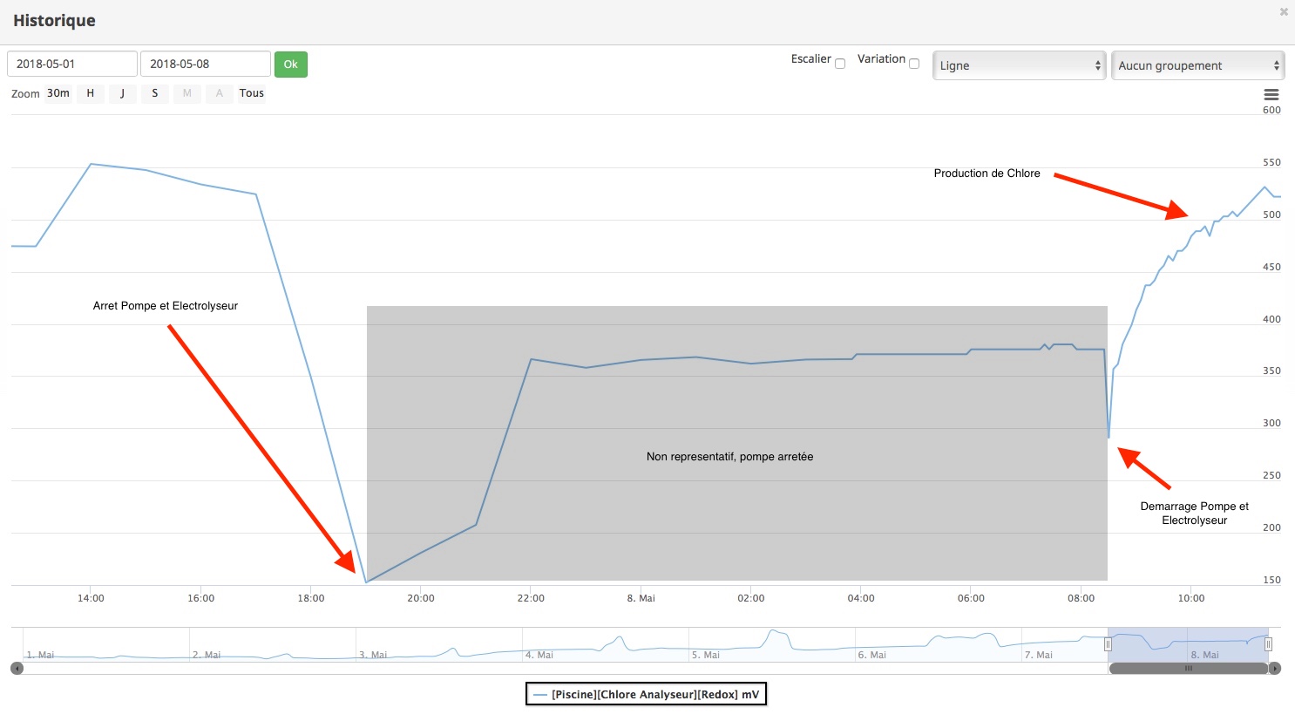Toggle the Piscine Chlore Analyseur Redox legend
1295x728 pixels.
coord(646,694)
